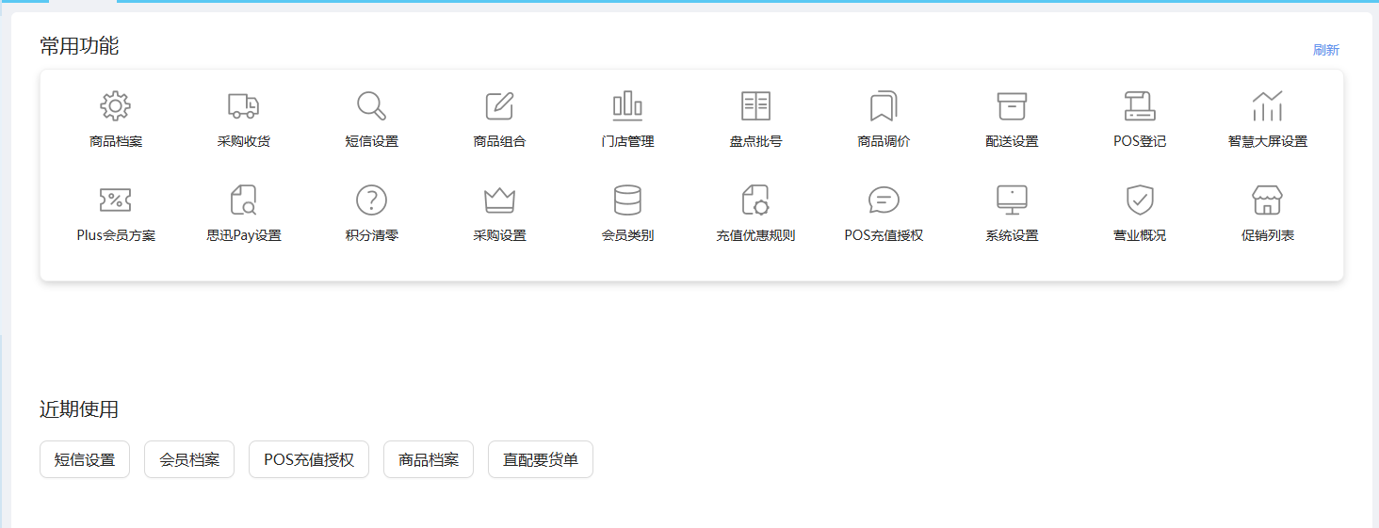Open the 商品档案 gear icon
The image size is (1379, 528).
click(116, 105)
